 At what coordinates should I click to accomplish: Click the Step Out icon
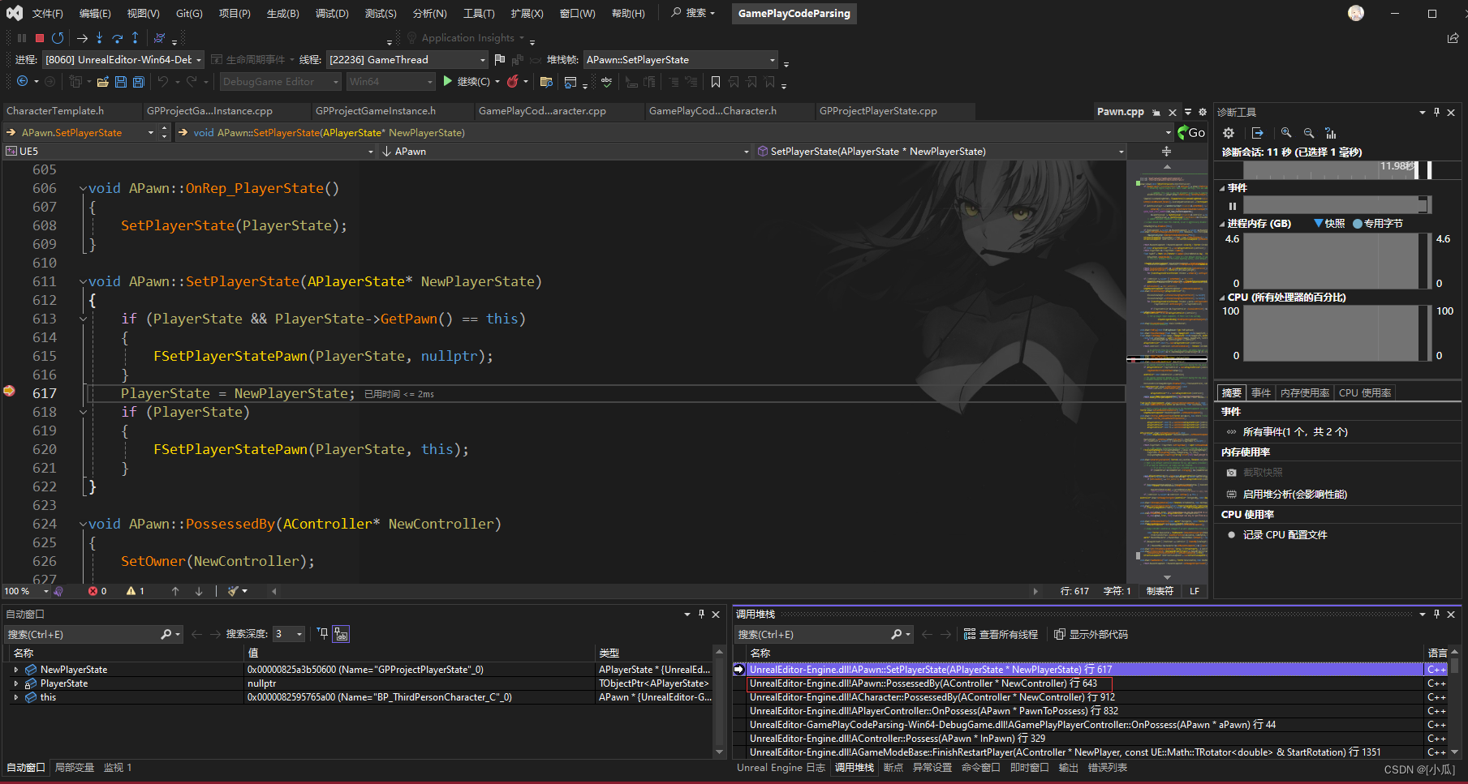pyautogui.click(x=136, y=38)
